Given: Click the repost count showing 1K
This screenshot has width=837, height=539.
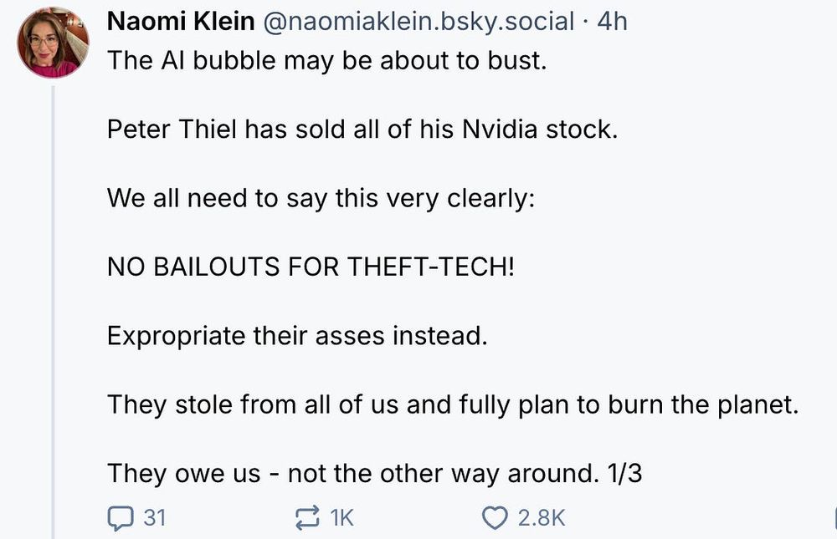Looking at the screenshot, I should coord(342,518).
